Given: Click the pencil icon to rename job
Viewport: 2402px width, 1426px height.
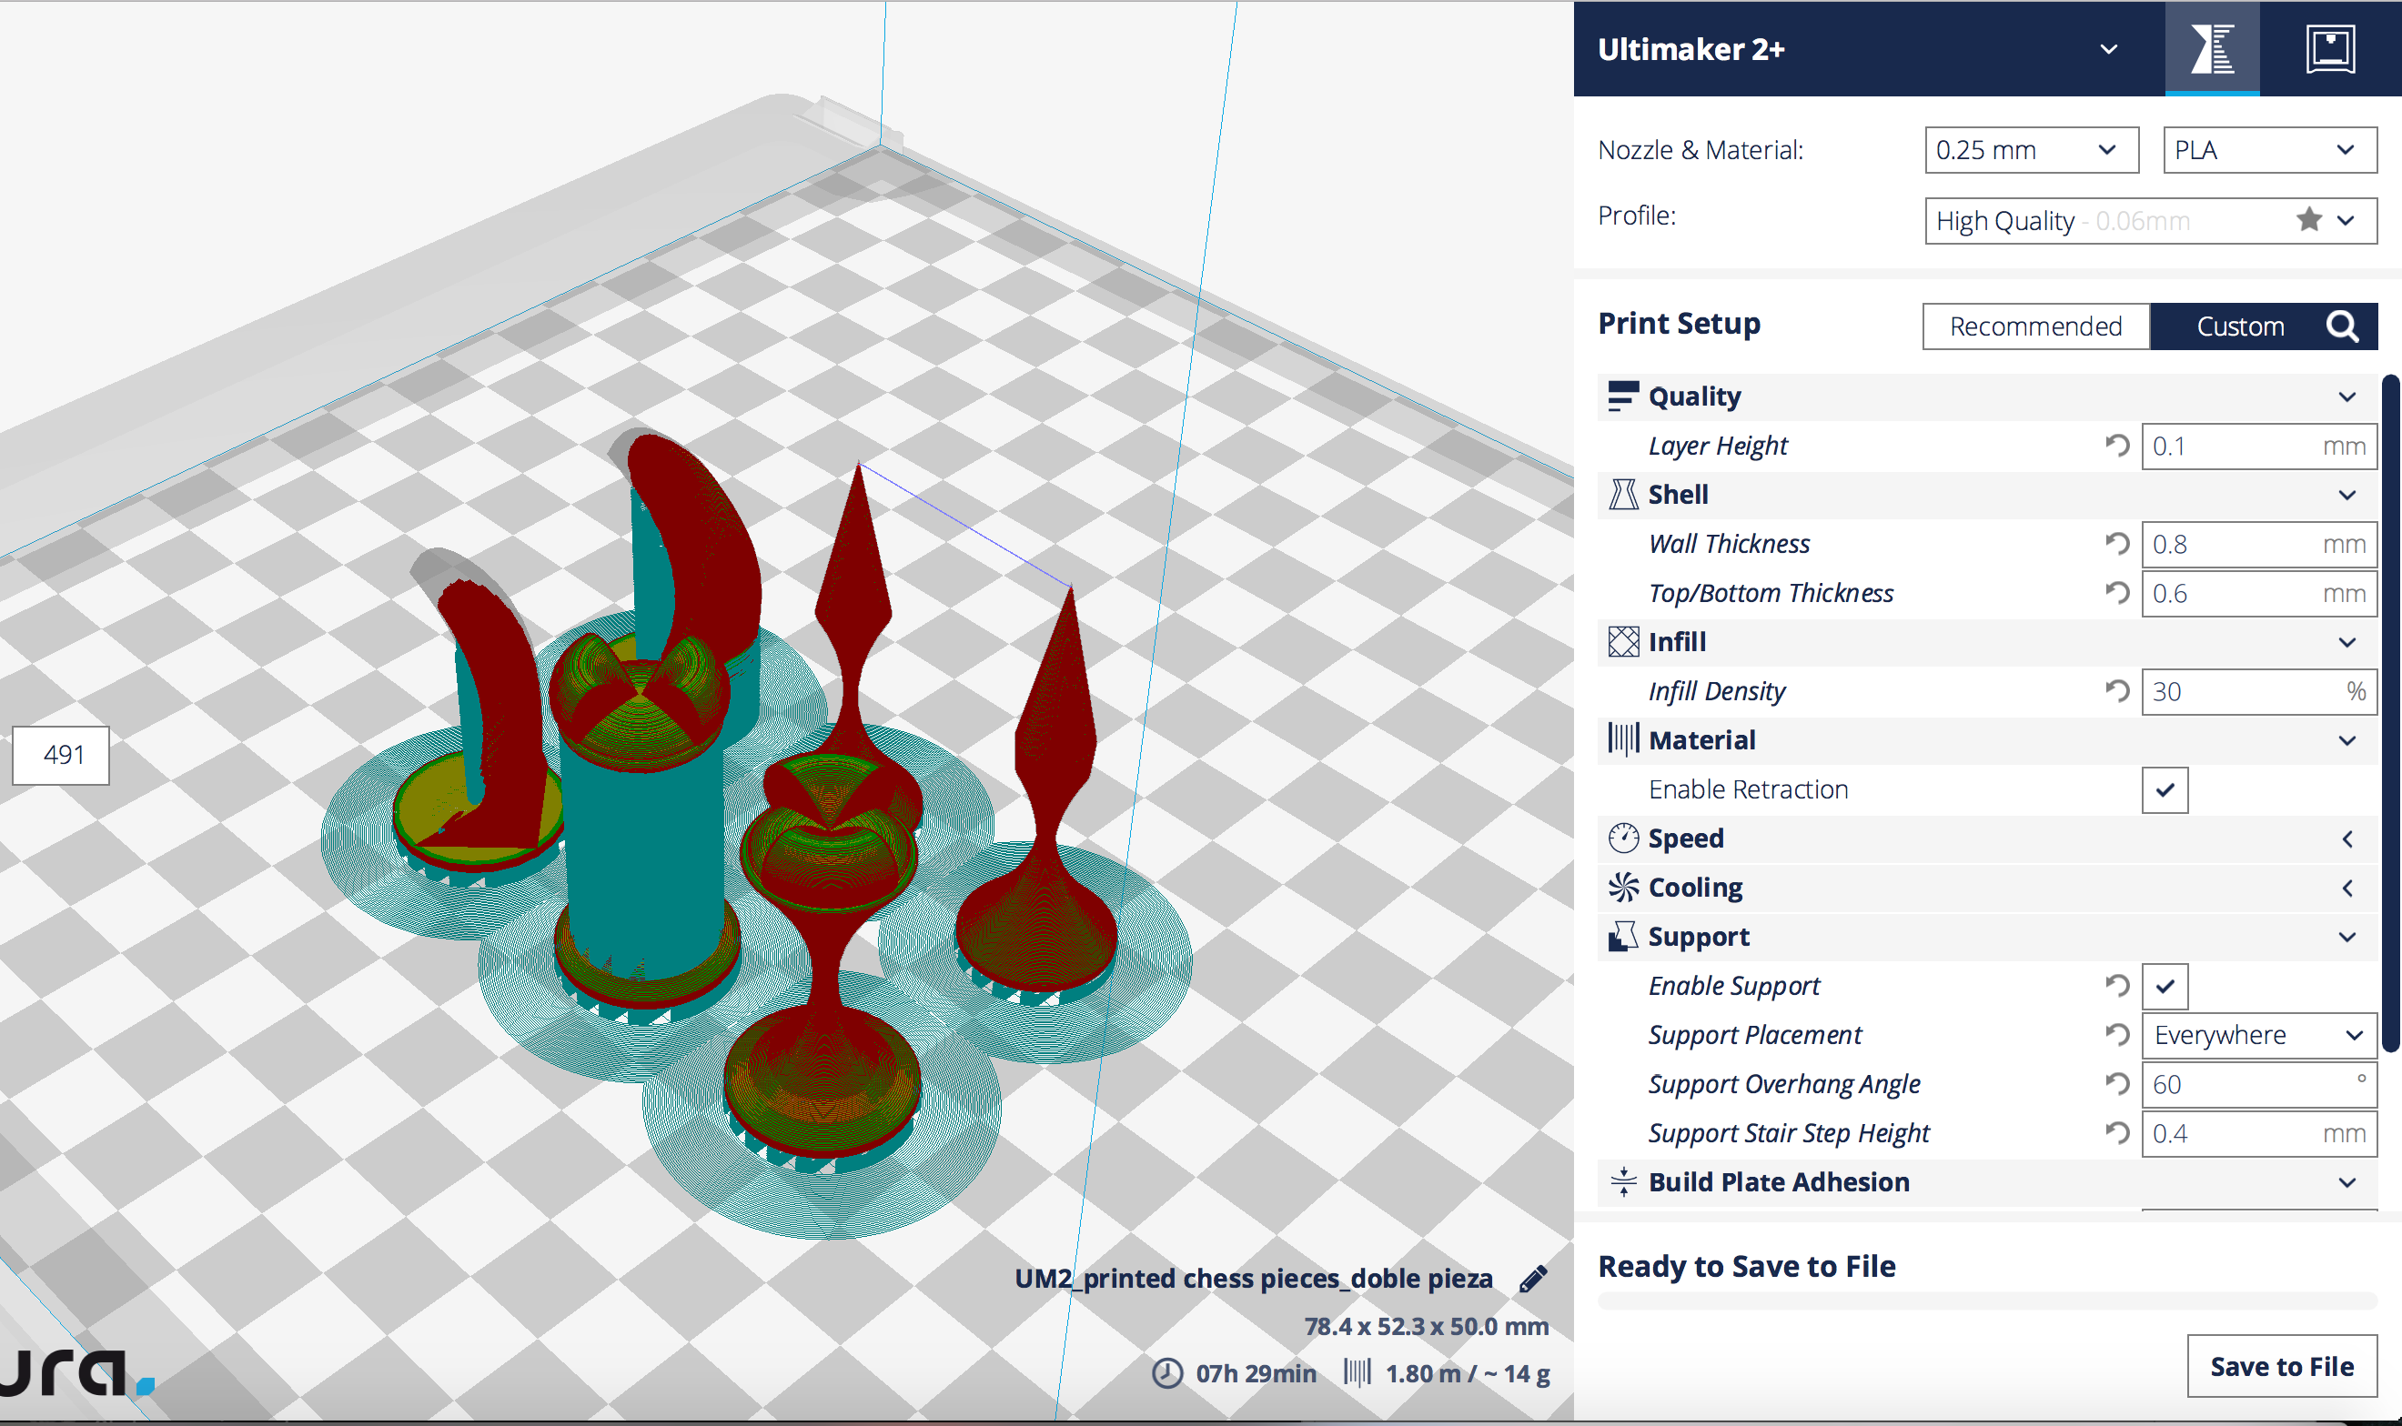Looking at the screenshot, I should [x=1533, y=1278].
